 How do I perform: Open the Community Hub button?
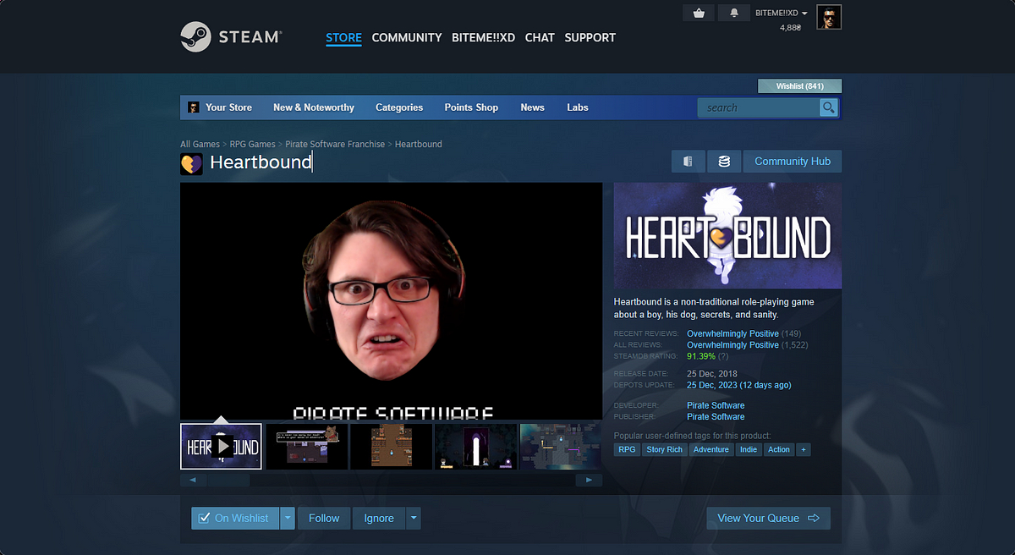point(793,162)
